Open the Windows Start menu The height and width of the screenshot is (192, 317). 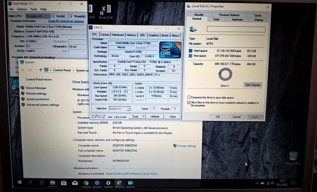coord(20,182)
